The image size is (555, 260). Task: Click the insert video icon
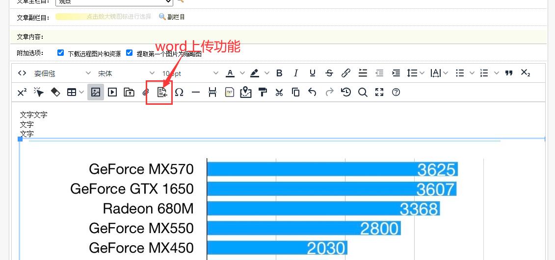pos(112,92)
